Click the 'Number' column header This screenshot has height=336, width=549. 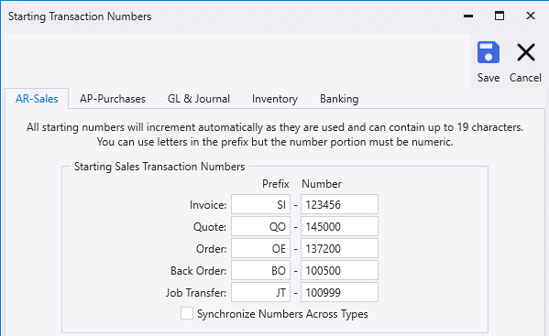click(x=322, y=184)
